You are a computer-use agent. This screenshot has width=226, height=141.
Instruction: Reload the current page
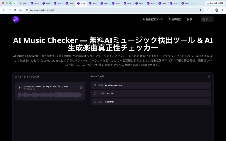15,10
